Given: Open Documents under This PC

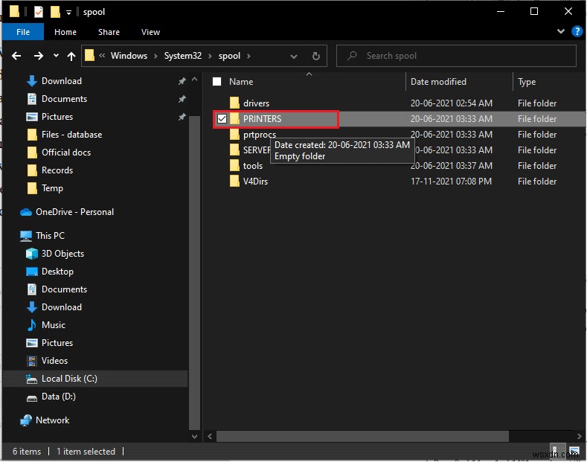Looking at the screenshot, I should (64, 289).
